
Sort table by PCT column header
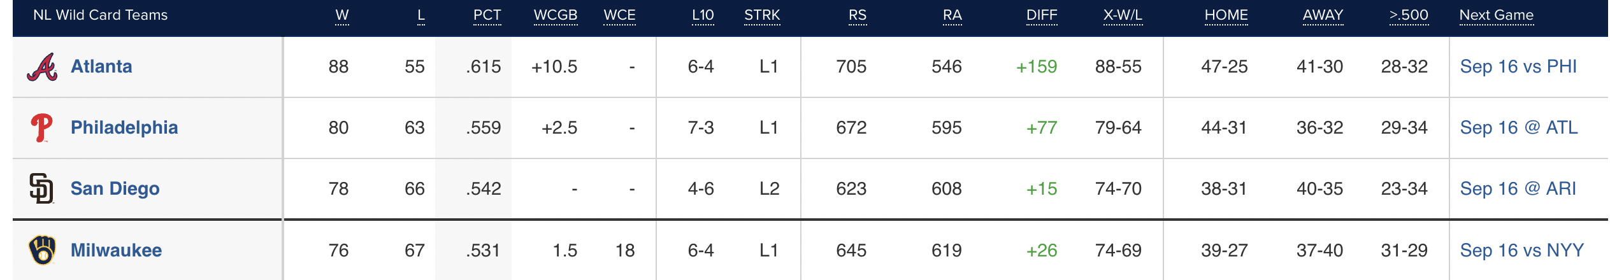pyautogui.click(x=487, y=15)
